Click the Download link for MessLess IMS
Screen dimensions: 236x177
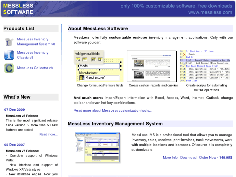point(188,158)
